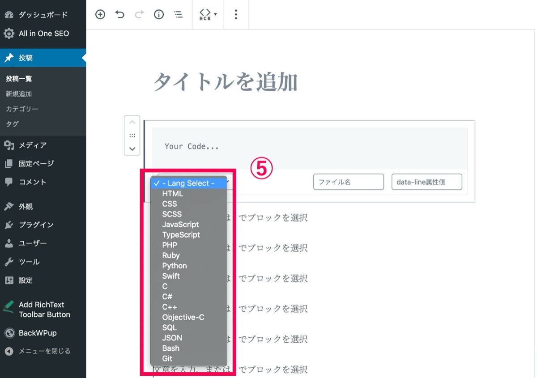Click the 設定 sliders icon
537x378 pixels.
point(9,280)
